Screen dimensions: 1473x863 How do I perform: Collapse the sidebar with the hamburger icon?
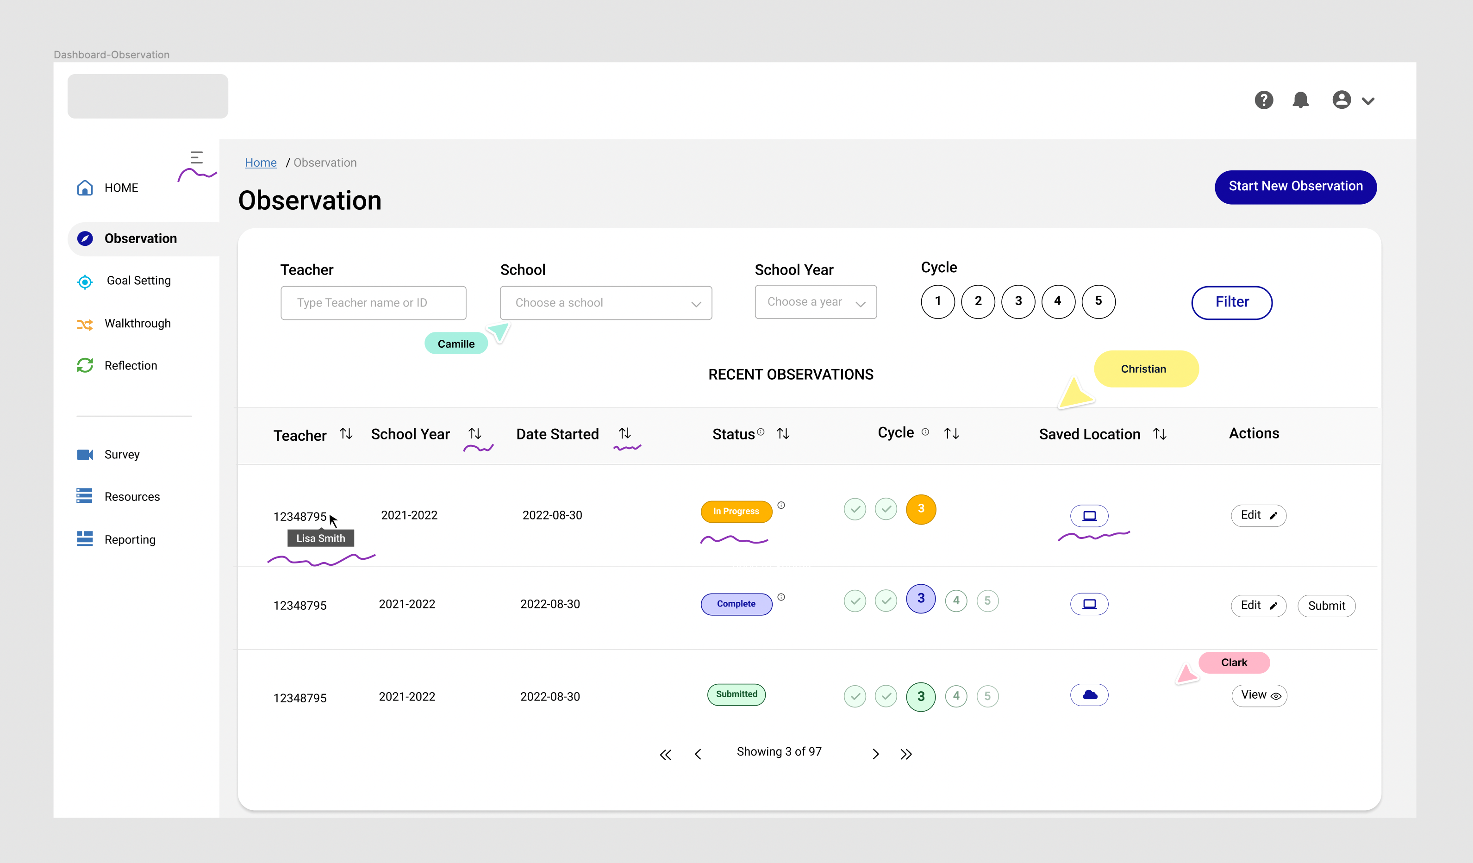196,157
